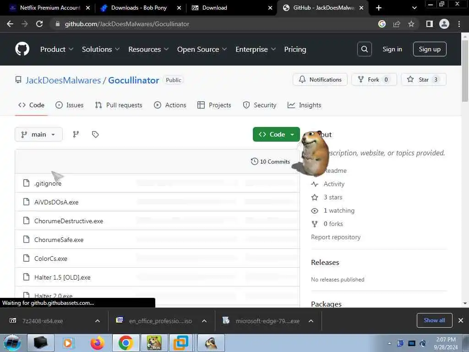Open the main branch dropdown
469x352 pixels.
(38, 134)
